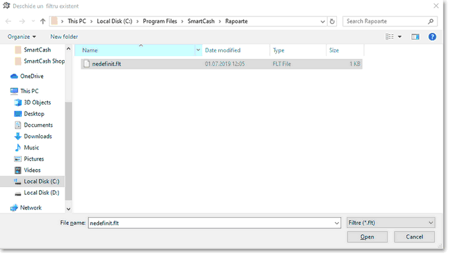Open Music in navigation pane
Viewport: 464px width, 261px height.
tap(26, 147)
